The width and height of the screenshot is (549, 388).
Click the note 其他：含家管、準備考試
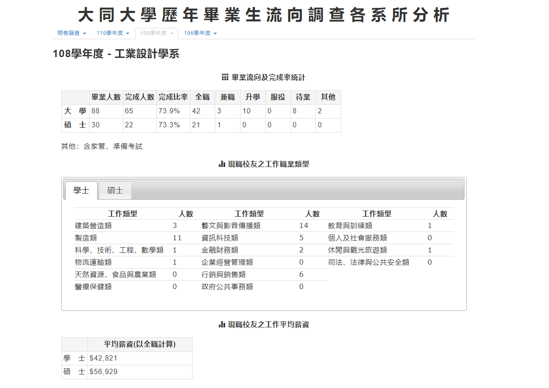102,146
